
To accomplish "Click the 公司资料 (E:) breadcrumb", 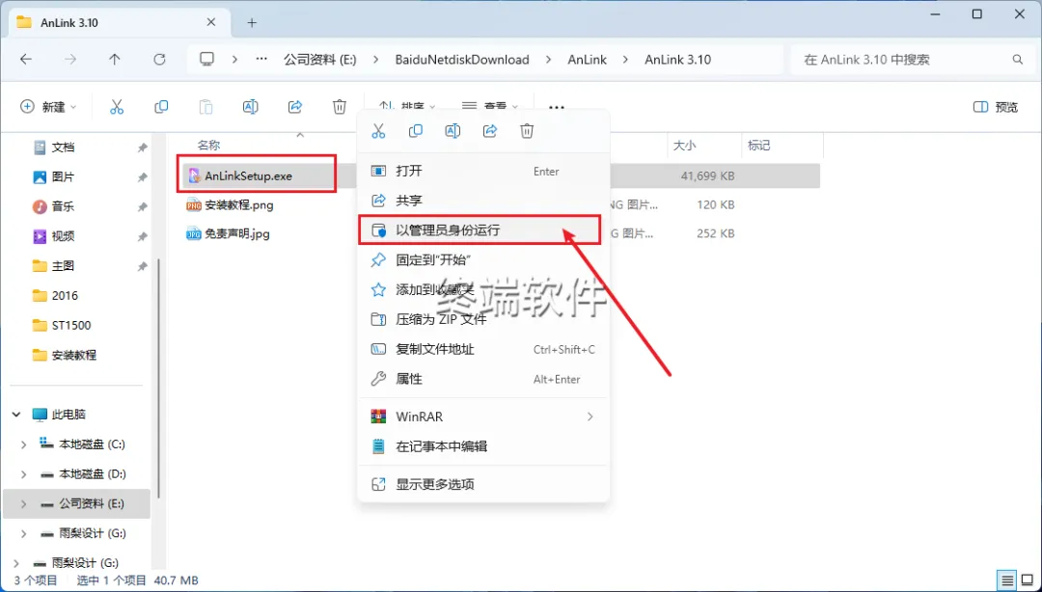I will tap(319, 59).
